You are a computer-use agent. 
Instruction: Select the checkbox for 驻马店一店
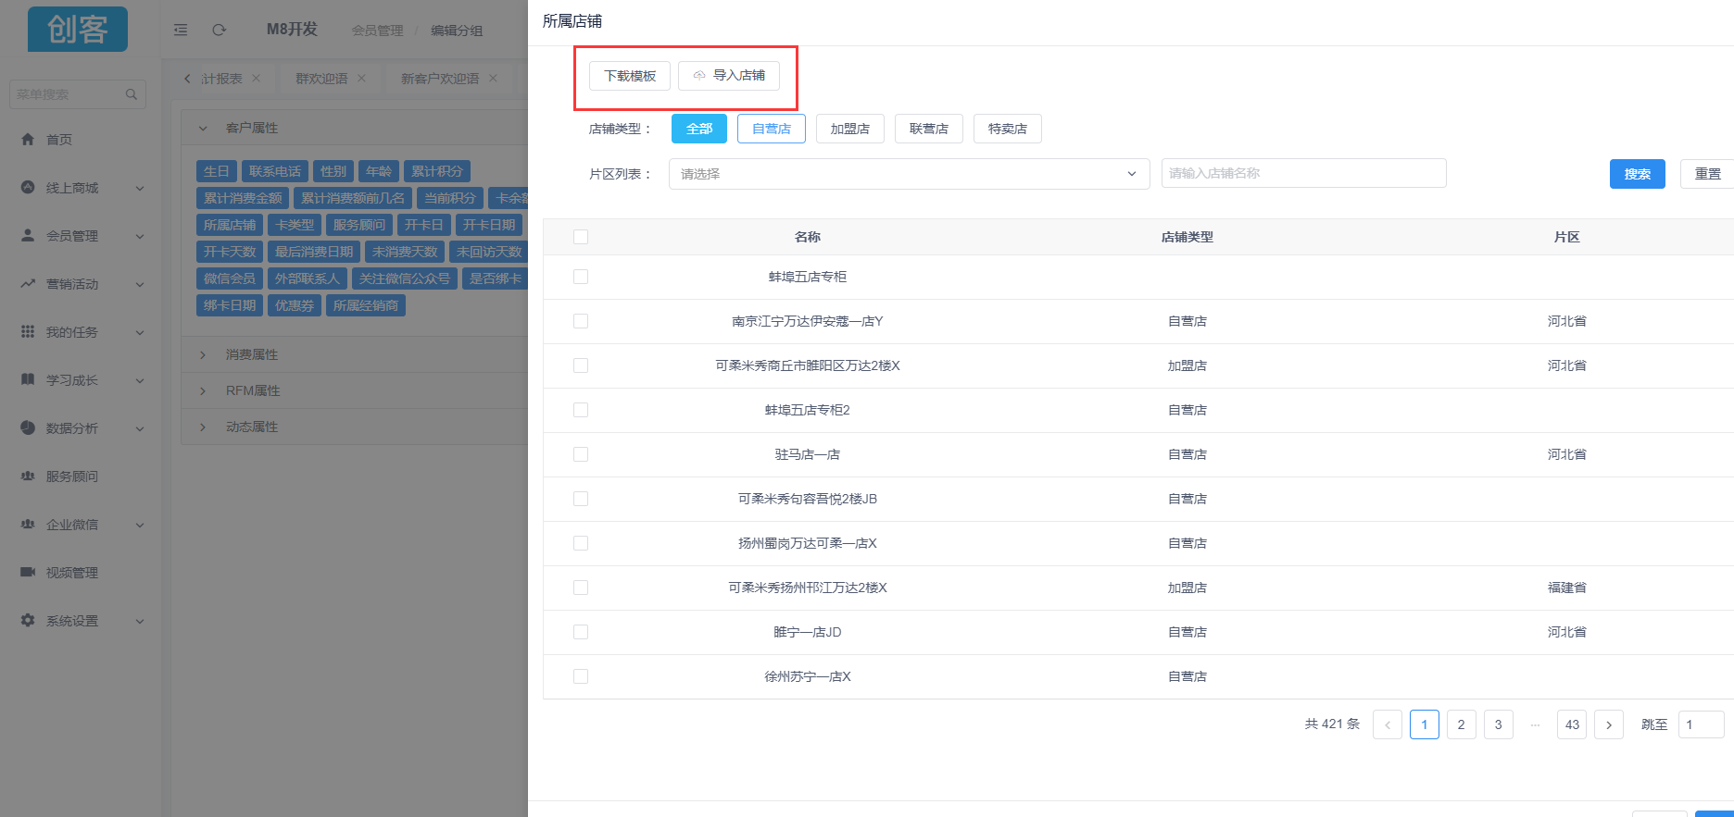[x=581, y=454]
